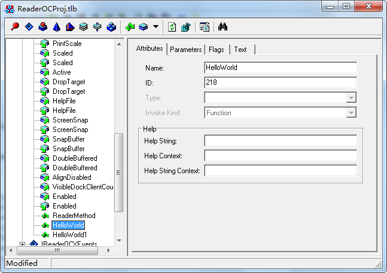Click the ID field showing 218

point(281,82)
